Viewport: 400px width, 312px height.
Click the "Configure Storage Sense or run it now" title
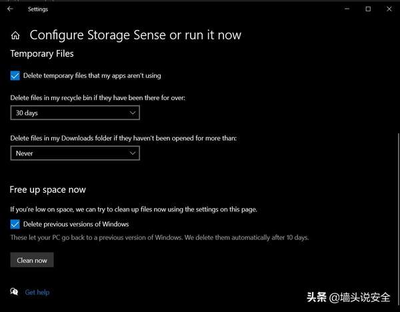click(135, 35)
